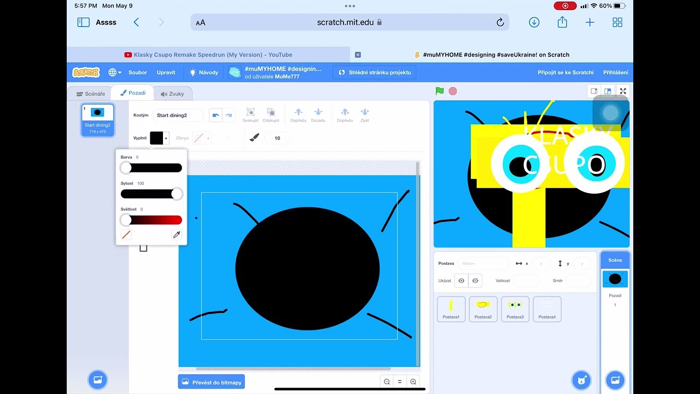This screenshot has width=700, height=394.
Task: Click the green flag to start
Action: [x=439, y=91]
